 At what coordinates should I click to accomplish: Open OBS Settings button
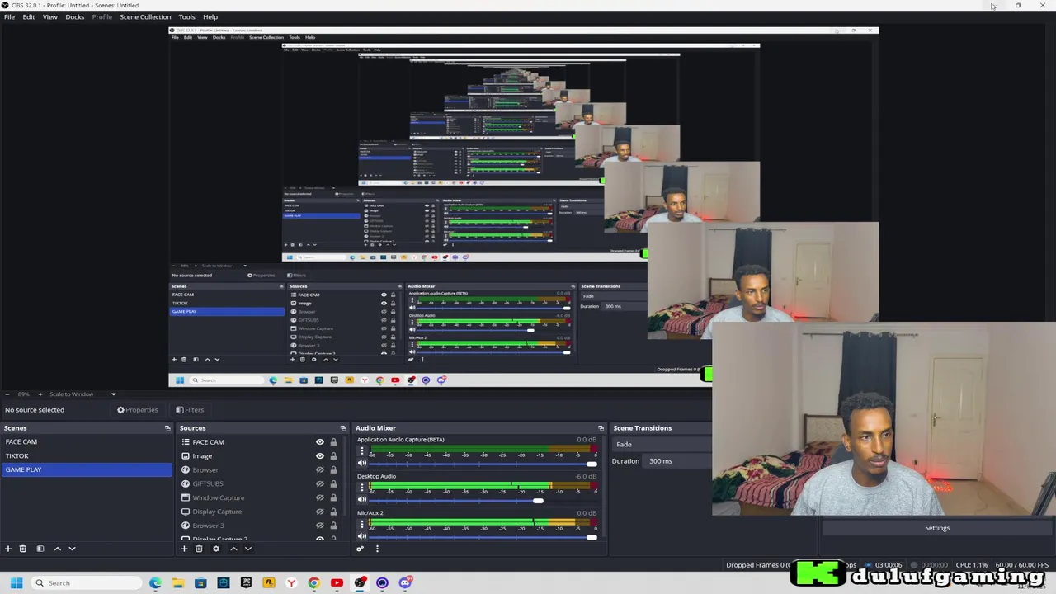937,528
